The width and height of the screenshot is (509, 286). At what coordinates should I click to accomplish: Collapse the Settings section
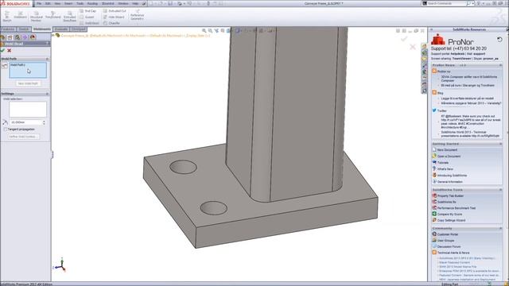coord(47,94)
